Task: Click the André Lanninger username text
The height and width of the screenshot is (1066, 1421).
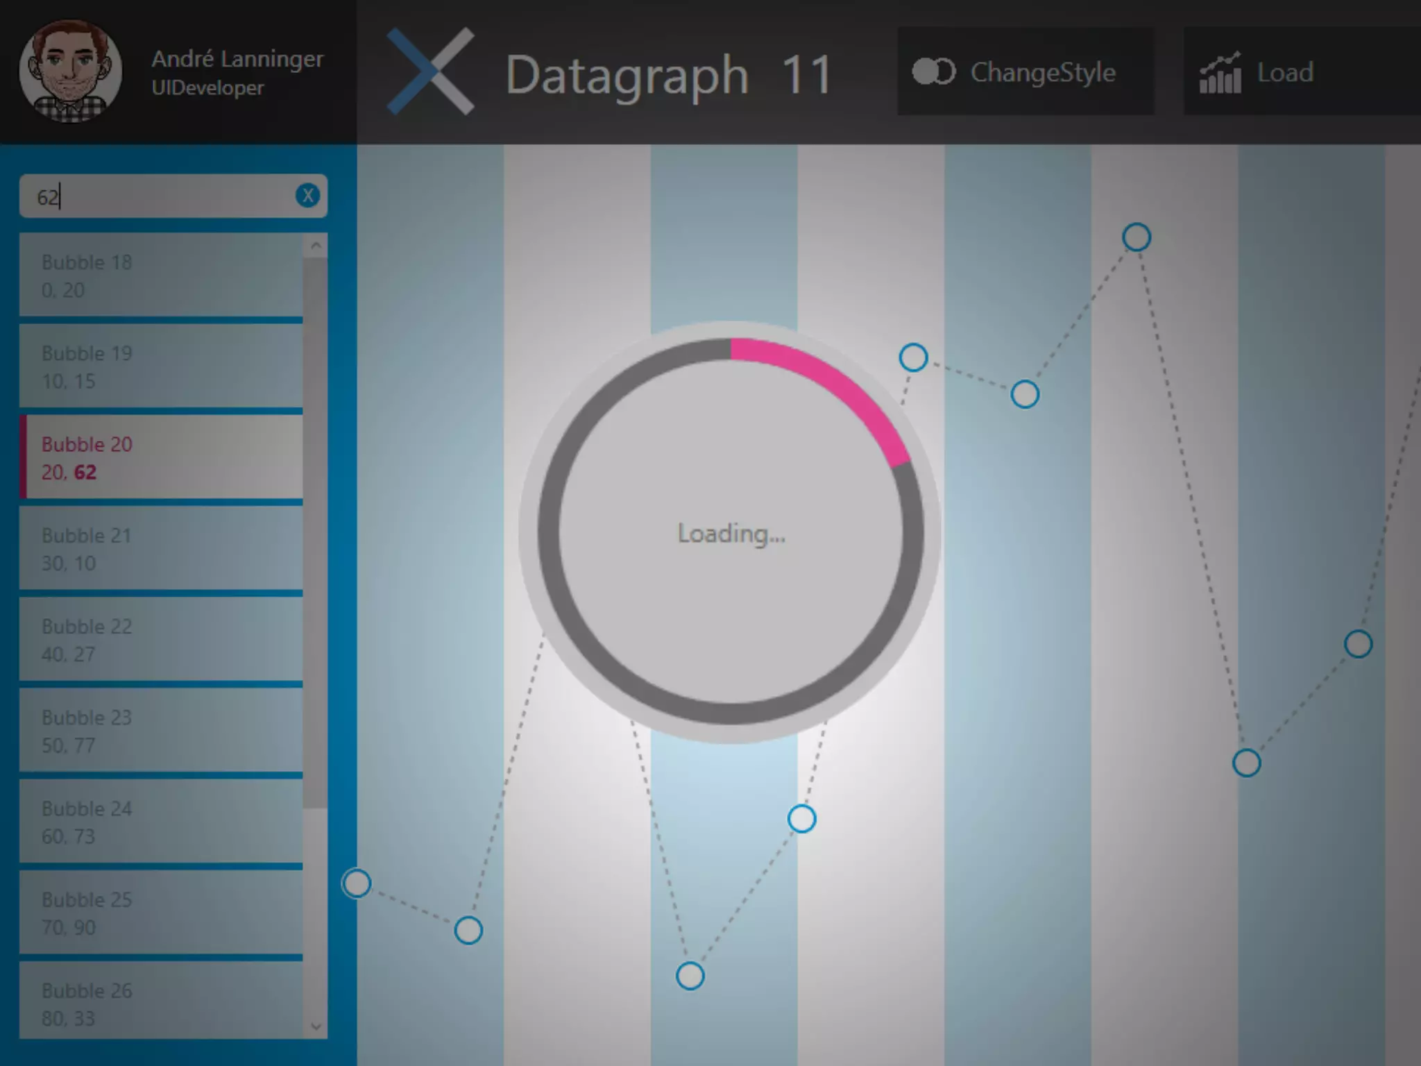Action: click(237, 59)
